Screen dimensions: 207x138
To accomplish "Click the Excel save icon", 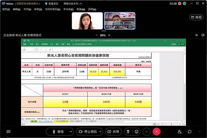I will pyautogui.click(x=24, y=41).
